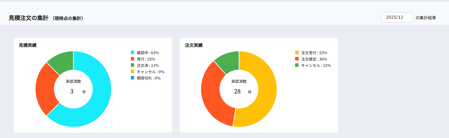The height and width of the screenshot is (138, 449).
Task: Click the orange 発行 legend color swatch
Action: [x=132, y=59]
